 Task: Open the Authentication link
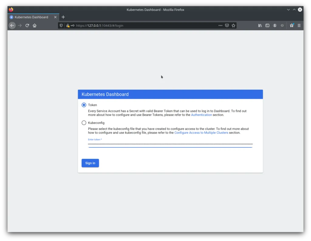(x=201, y=115)
